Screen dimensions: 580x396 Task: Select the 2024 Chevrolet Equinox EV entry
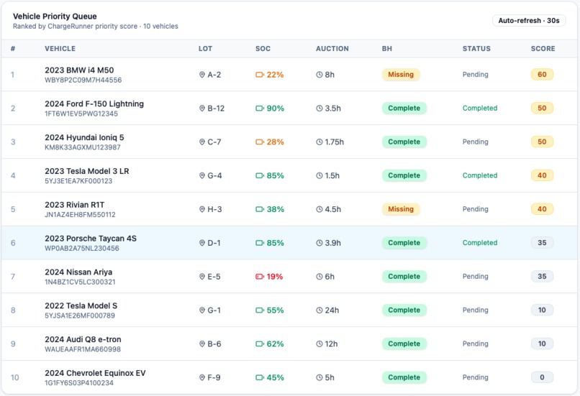289,377
